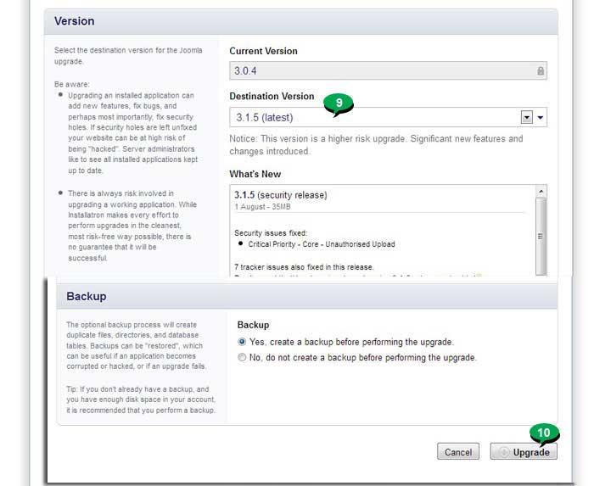Click the Upgrade button
Screen dimensions: 594x486
524,452
